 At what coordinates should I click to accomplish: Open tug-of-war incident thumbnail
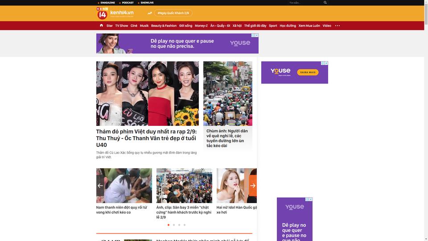pos(124,186)
